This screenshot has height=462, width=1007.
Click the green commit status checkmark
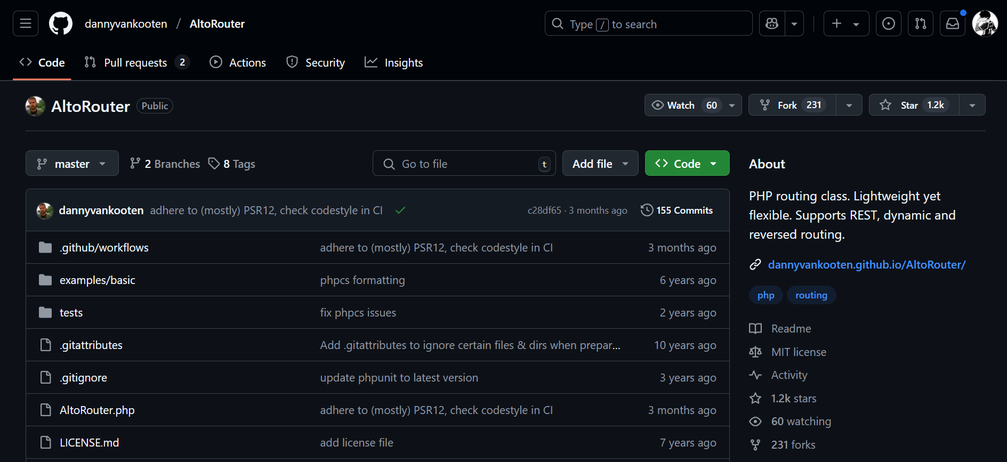tap(400, 210)
